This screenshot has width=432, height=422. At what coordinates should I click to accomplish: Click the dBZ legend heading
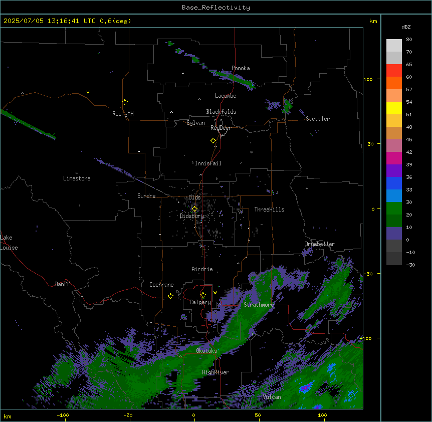coord(406,27)
